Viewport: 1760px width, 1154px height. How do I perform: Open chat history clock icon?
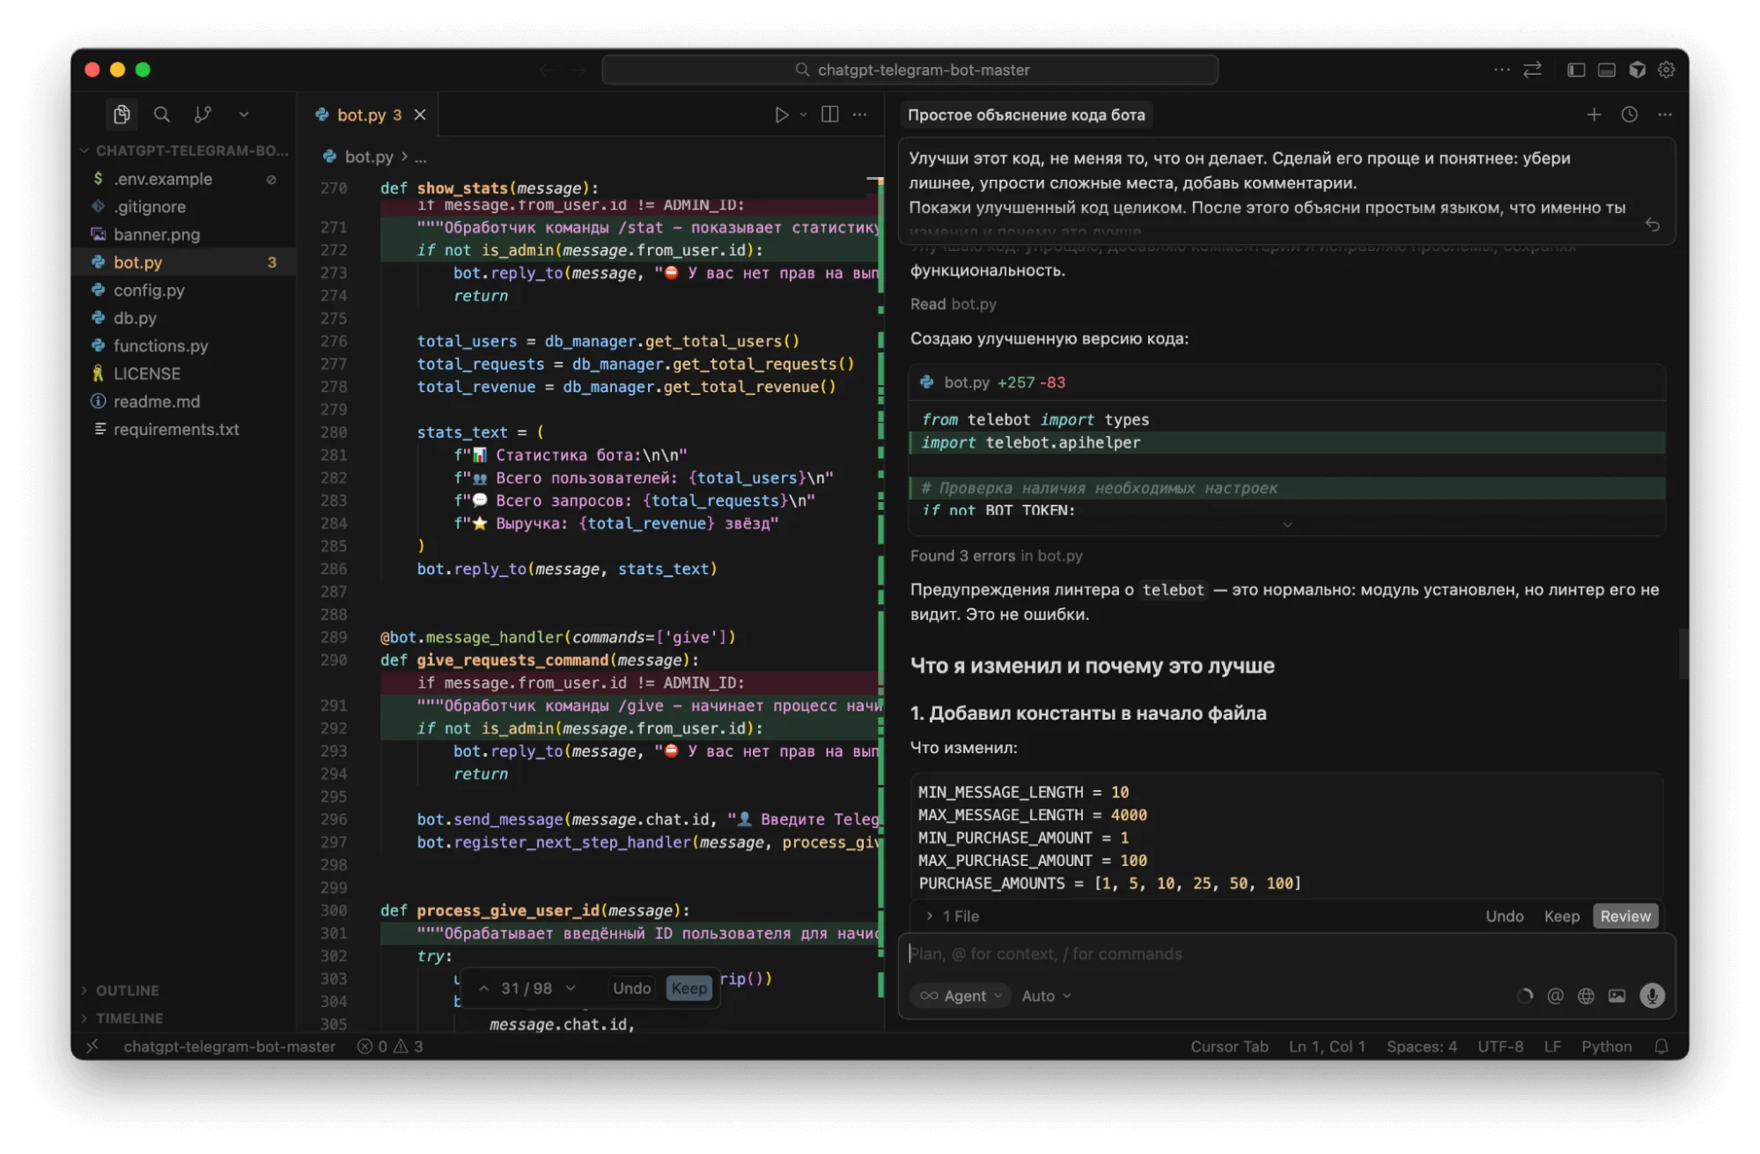1630,115
